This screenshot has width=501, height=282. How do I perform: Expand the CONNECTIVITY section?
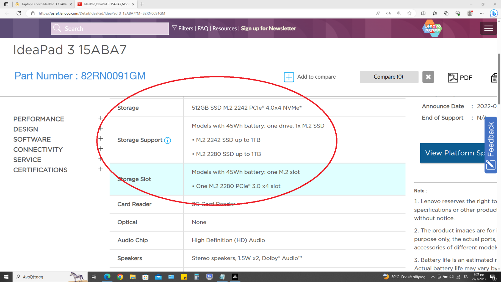(x=101, y=149)
